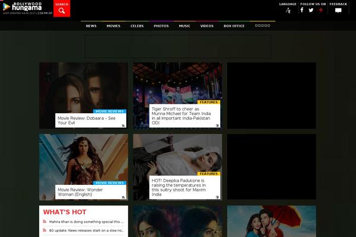Image resolution: width=356 pixels, height=237 pixels.
Task: Open the Photos menu
Action: coord(161,26)
